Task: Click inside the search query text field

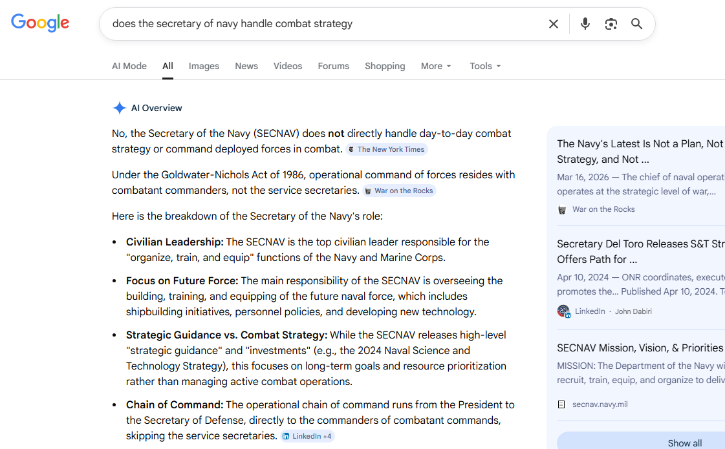Action: tap(323, 24)
